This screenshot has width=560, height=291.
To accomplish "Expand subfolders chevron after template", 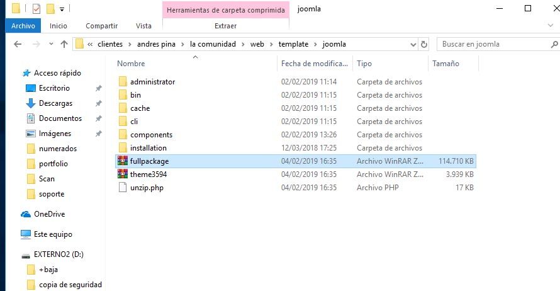I will click(315, 44).
